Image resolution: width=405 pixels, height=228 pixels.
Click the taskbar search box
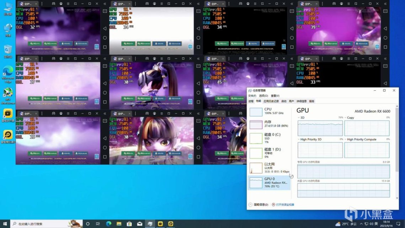(x=47, y=224)
